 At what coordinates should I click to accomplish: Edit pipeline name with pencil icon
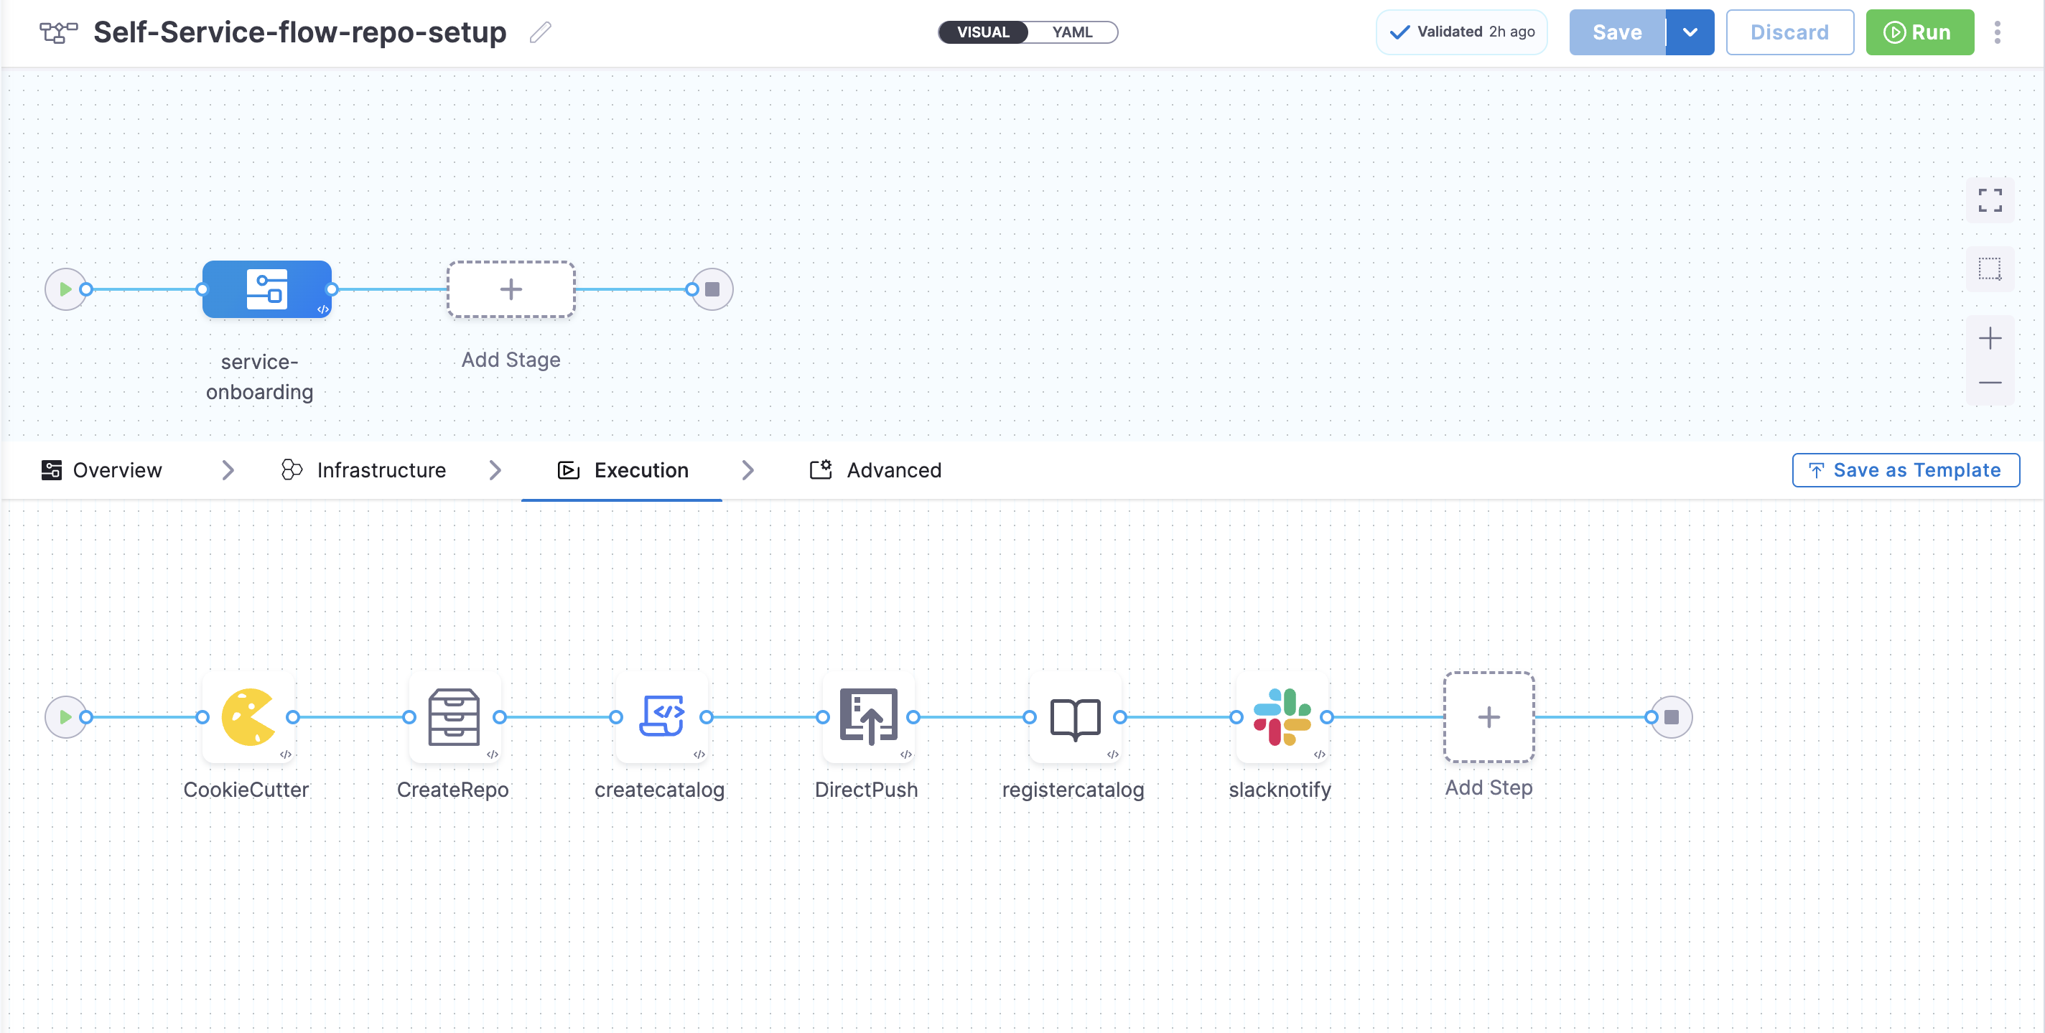540,32
